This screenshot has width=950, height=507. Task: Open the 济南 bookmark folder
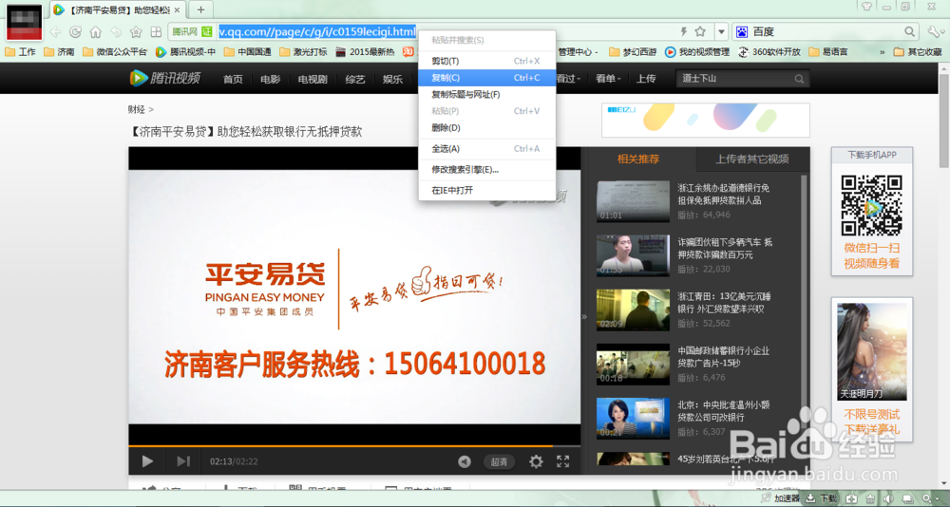pyautogui.click(x=59, y=52)
